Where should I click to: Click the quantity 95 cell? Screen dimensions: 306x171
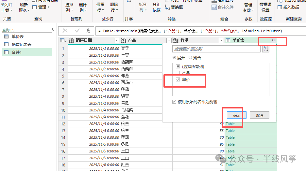point(198,144)
